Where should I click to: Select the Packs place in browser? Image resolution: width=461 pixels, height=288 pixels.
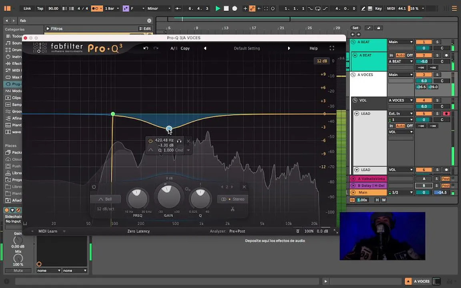coord(14,152)
